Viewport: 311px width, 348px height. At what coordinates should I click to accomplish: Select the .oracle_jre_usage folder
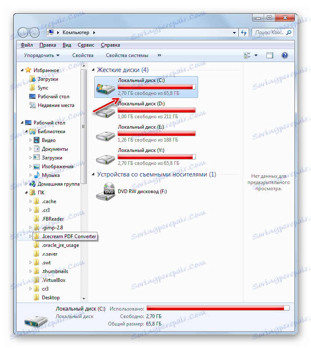point(60,245)
